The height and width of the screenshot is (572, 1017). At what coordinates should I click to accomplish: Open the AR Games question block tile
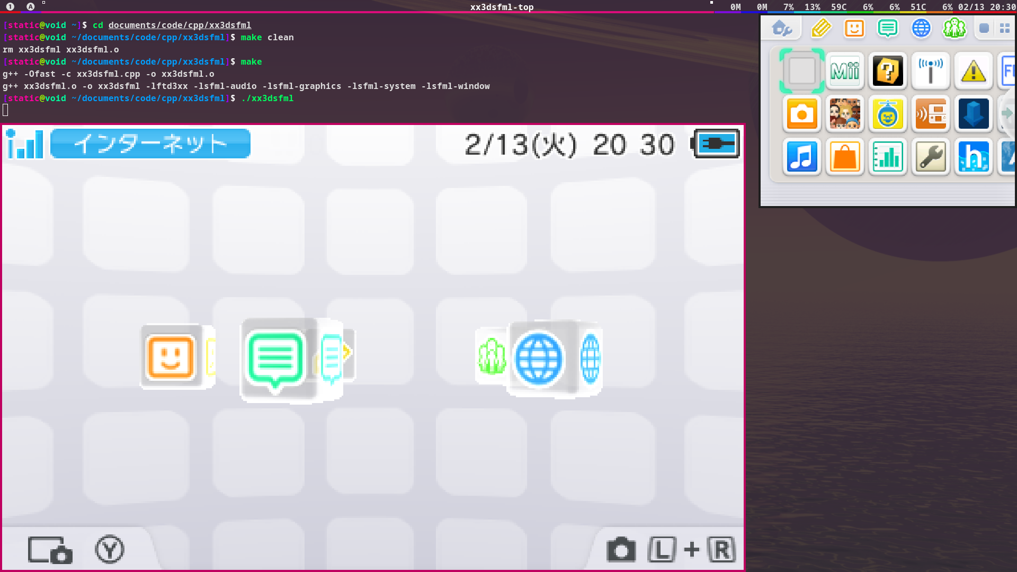(x=888, y=71)
